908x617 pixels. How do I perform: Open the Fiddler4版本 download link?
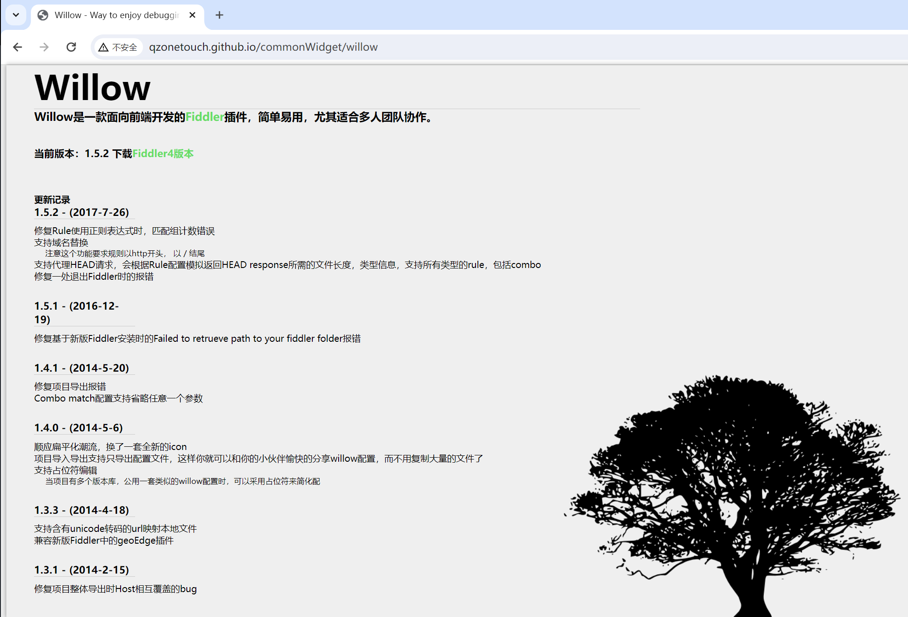tap(163, 154)
